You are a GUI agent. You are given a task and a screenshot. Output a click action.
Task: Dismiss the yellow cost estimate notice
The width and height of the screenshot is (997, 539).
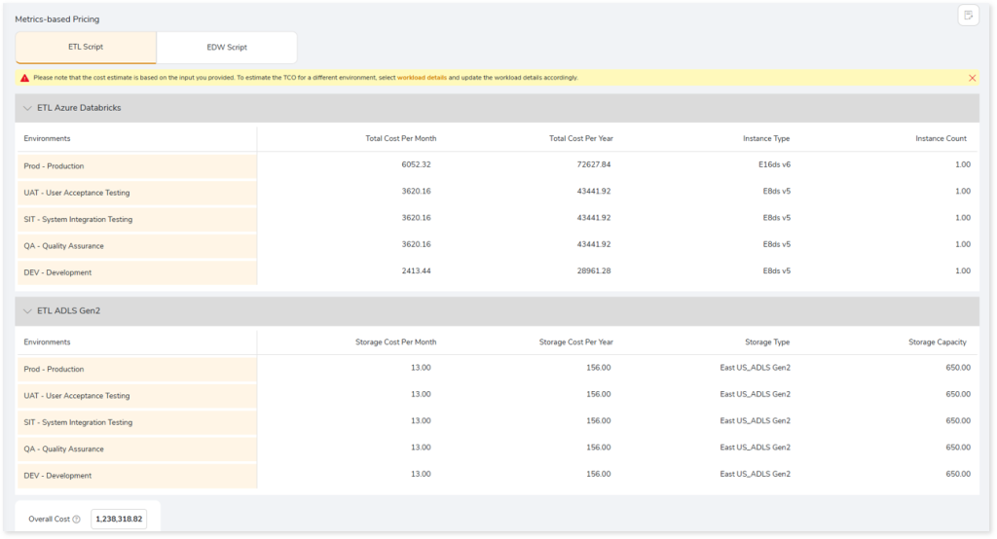[x=972, y=78]
